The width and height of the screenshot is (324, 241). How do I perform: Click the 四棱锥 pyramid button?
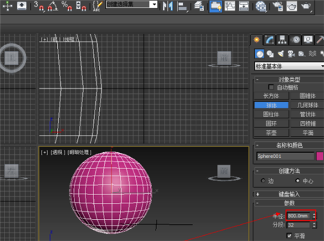tap(308, 124)
